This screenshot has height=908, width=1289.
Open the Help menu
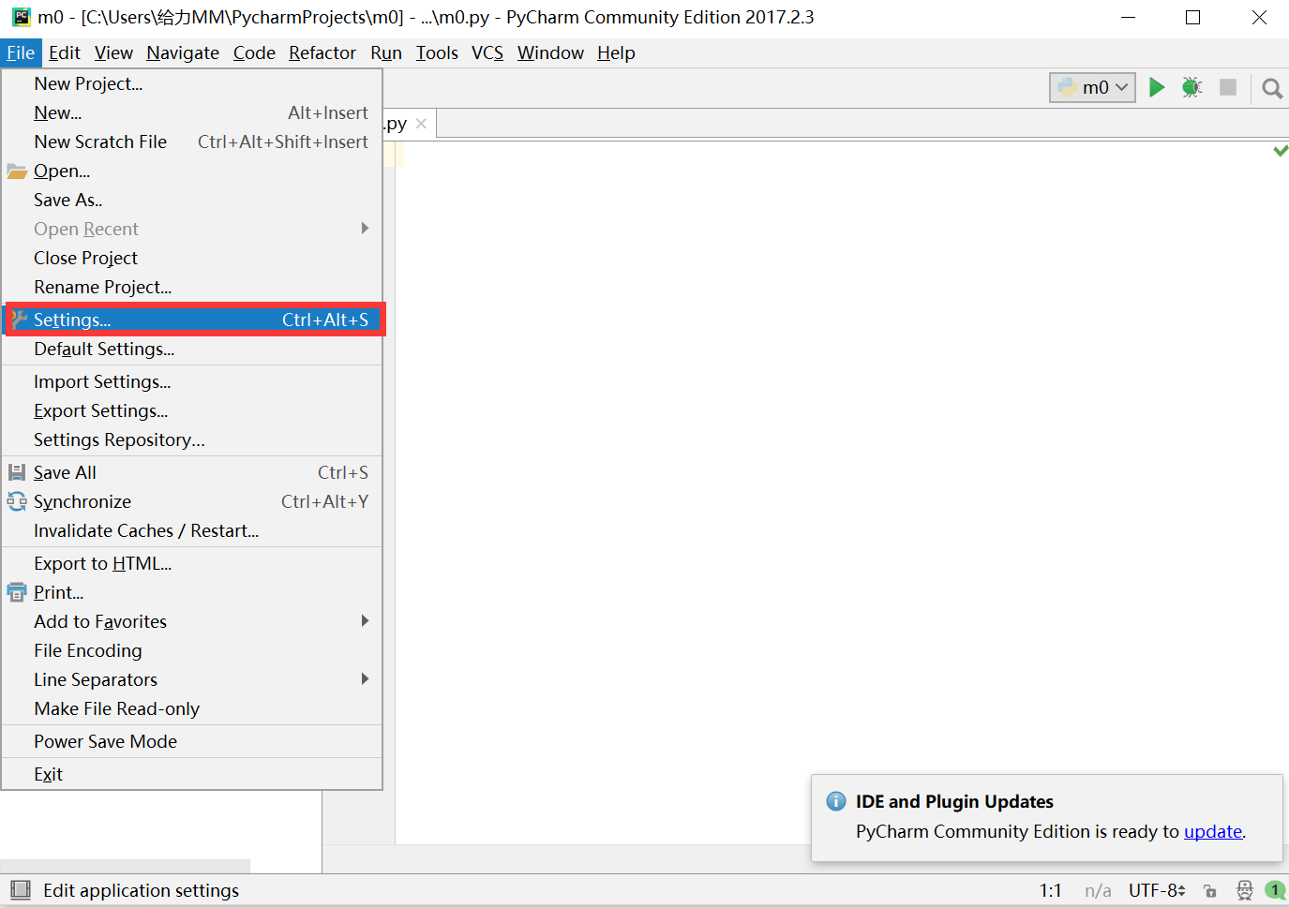pyautogui.click(x=616, y=52)
